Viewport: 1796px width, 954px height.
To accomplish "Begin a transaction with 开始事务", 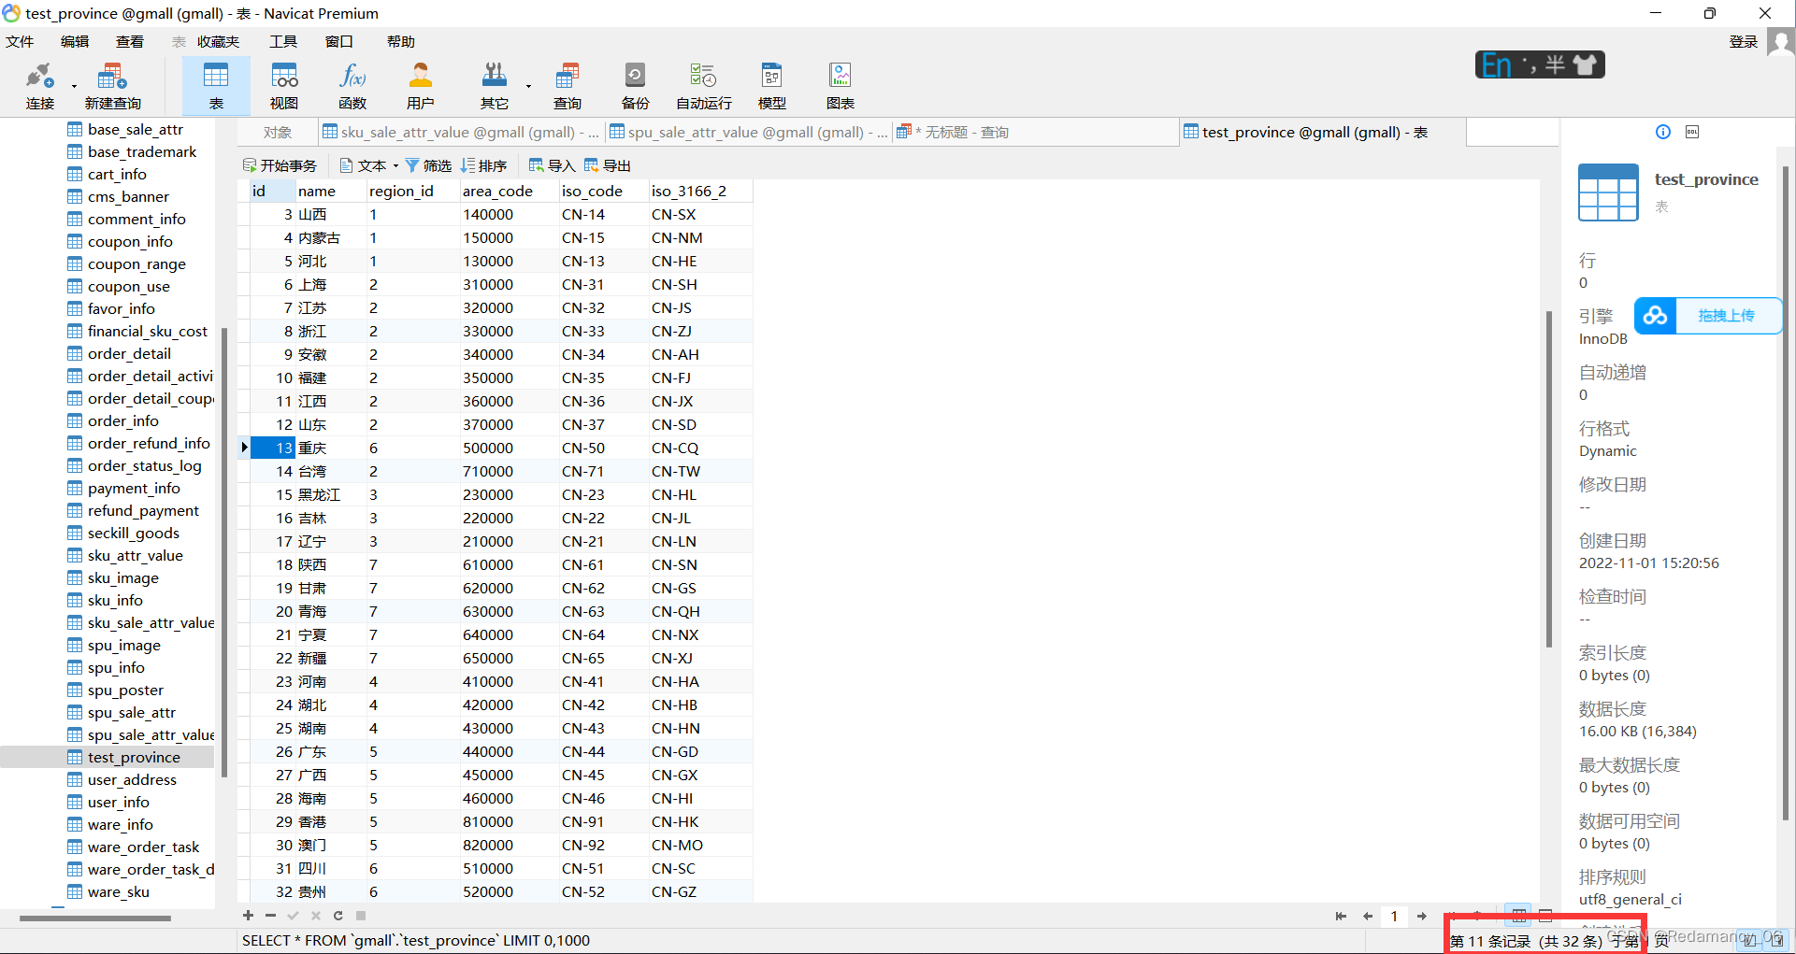I will click(280, 164).
